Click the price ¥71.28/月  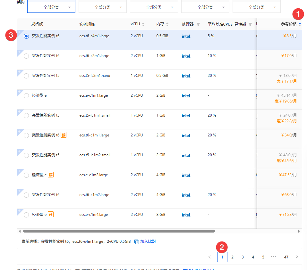[288, 215]
